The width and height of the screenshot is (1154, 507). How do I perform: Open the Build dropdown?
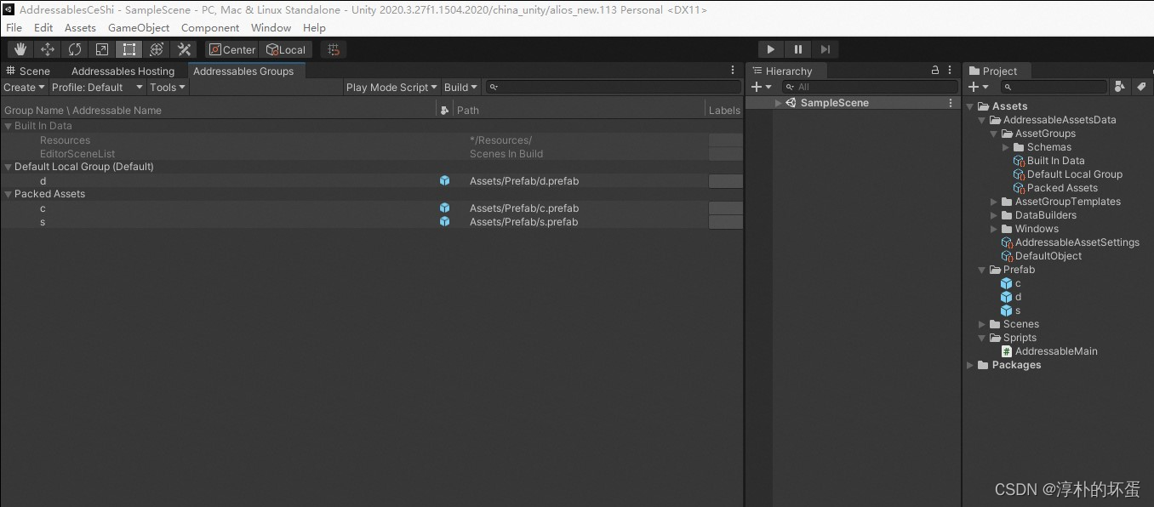460,87
